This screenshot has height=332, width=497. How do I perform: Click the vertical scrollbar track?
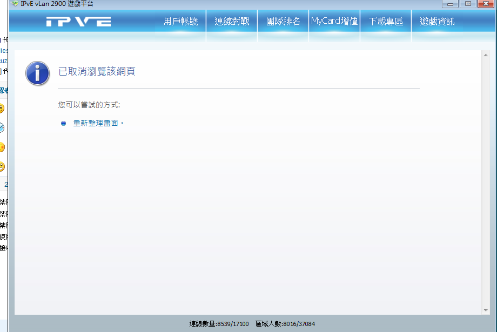tap(485, 184)
